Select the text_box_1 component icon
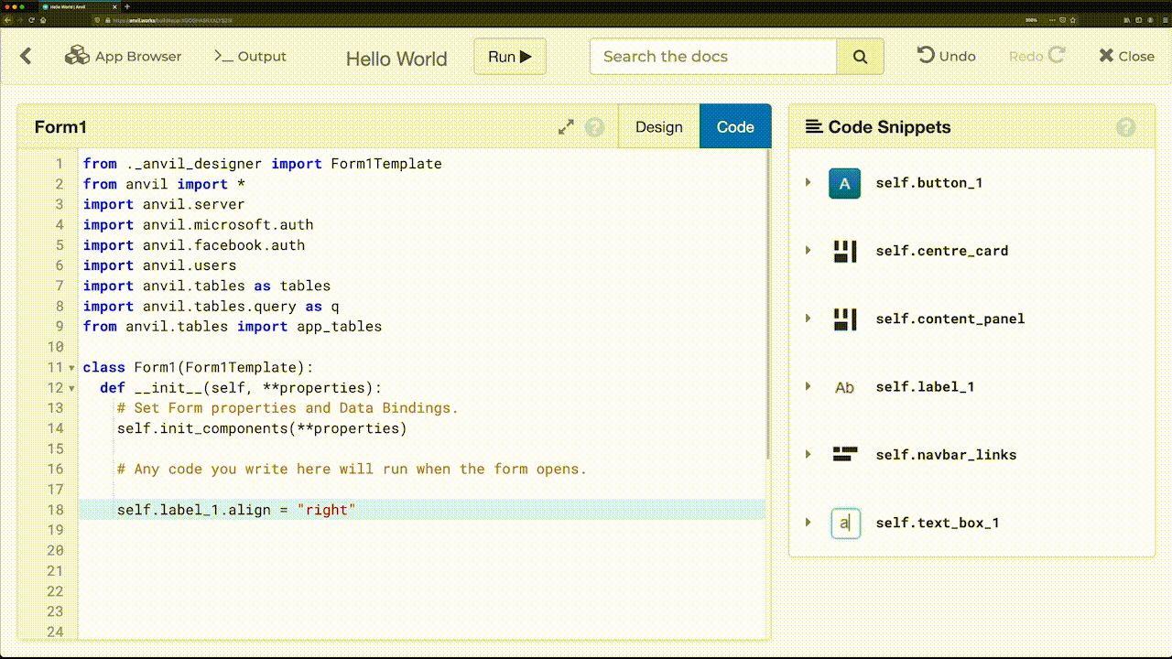 tap(844, 523)
